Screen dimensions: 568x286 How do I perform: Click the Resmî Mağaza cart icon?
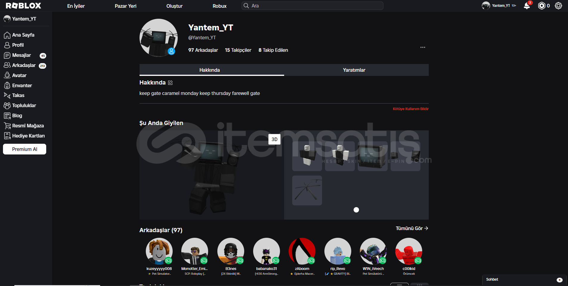[x=7, y=126]
